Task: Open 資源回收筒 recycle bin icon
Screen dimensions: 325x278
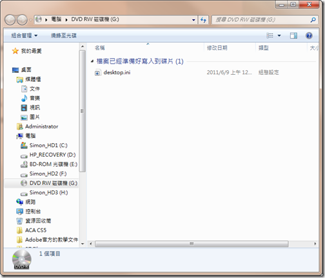Action: (x=19, y=221)
